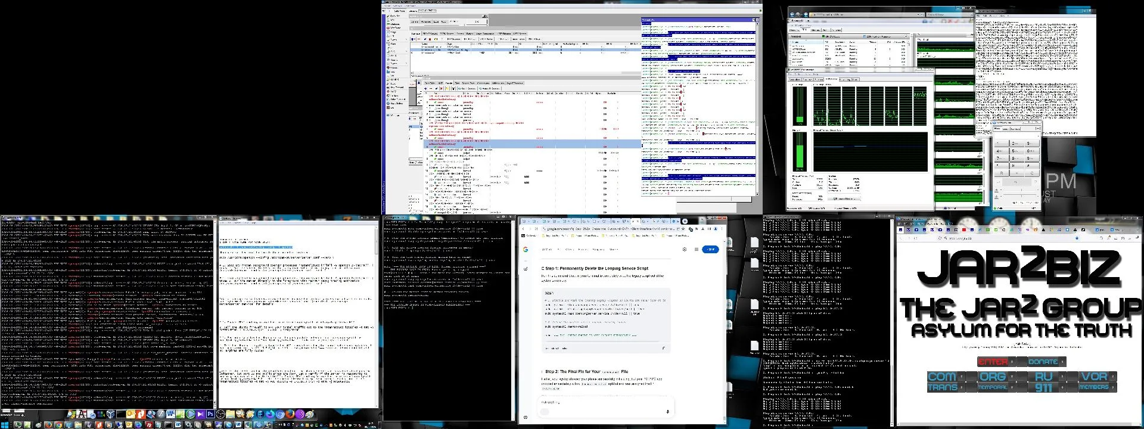Click the 911 button on JAR2BIZ
Screen dimensions: 1144x429
point(1043,387)
